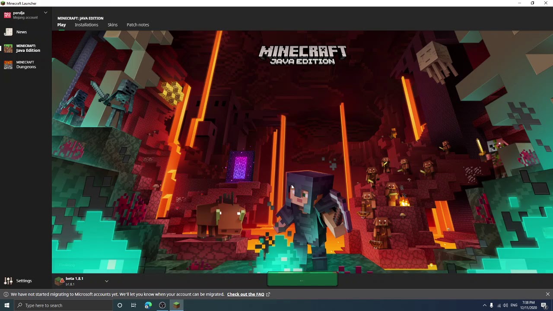Image resolution: width=553 pixels, height=311 pixels.
Task: Dismiss the Microsoft migration notice
Action: coord(547,294)
